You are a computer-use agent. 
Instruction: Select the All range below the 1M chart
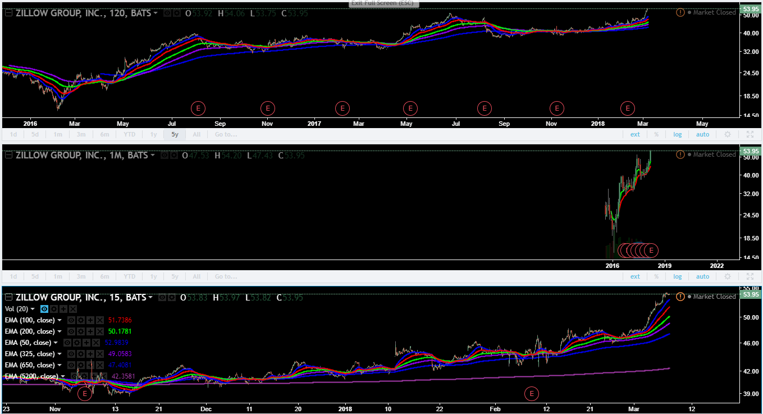pos(197,276)
